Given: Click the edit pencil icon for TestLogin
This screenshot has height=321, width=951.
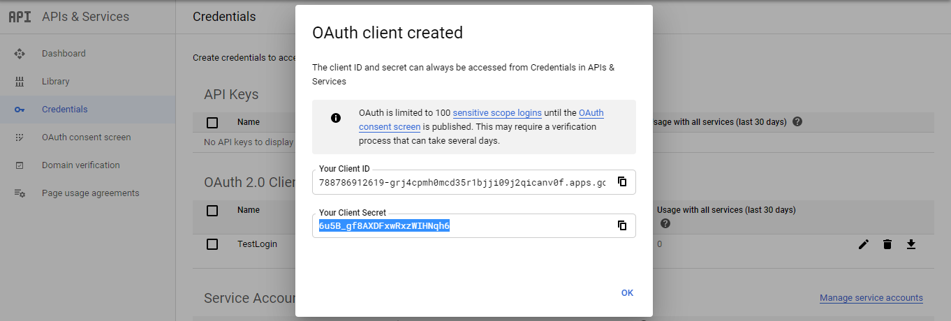Looking at the screenshot, I should click(x=864, y=244).
